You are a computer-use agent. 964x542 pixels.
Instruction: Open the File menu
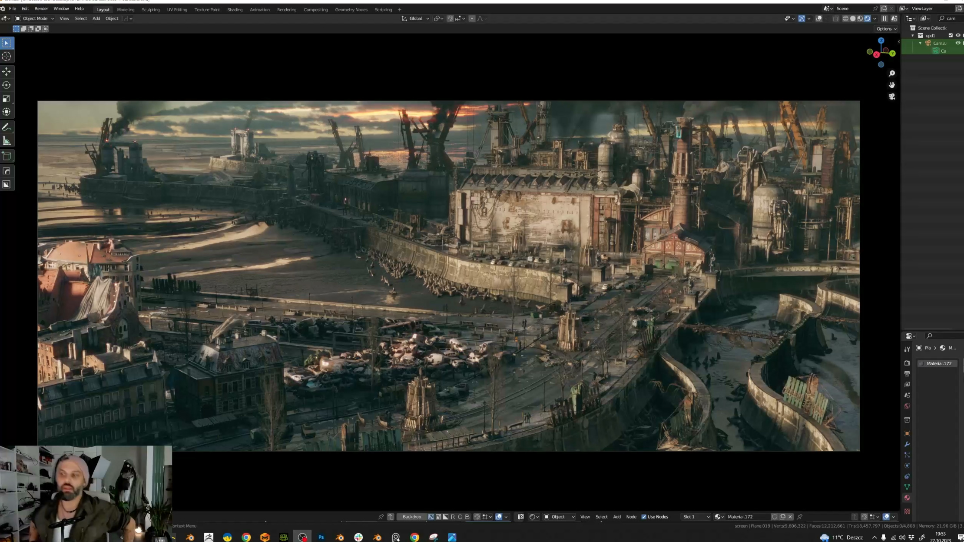coord(13,9)
